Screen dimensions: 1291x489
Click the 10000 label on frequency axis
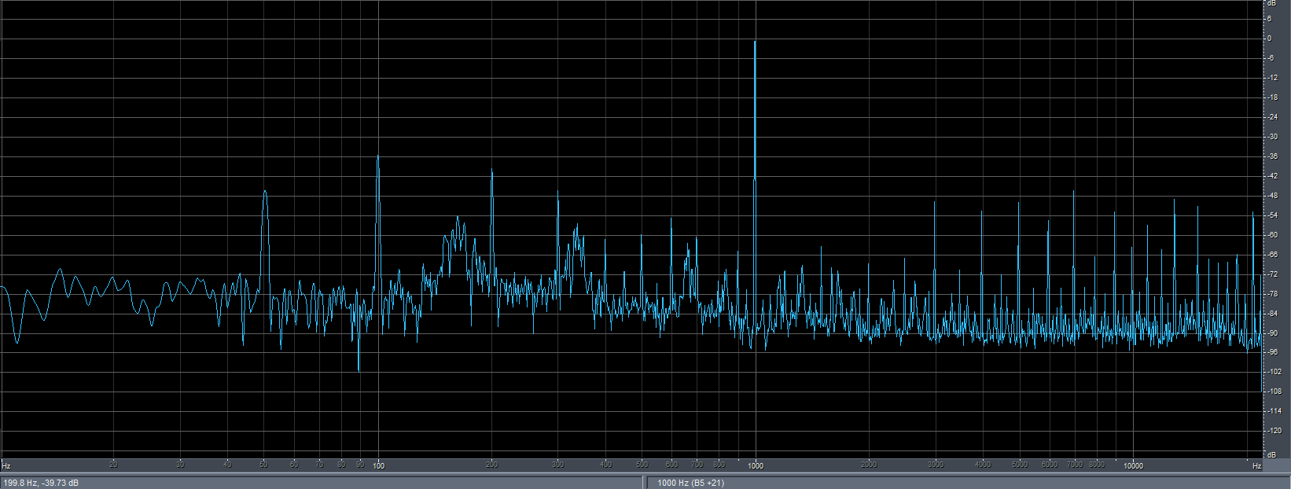[1133, 465]
